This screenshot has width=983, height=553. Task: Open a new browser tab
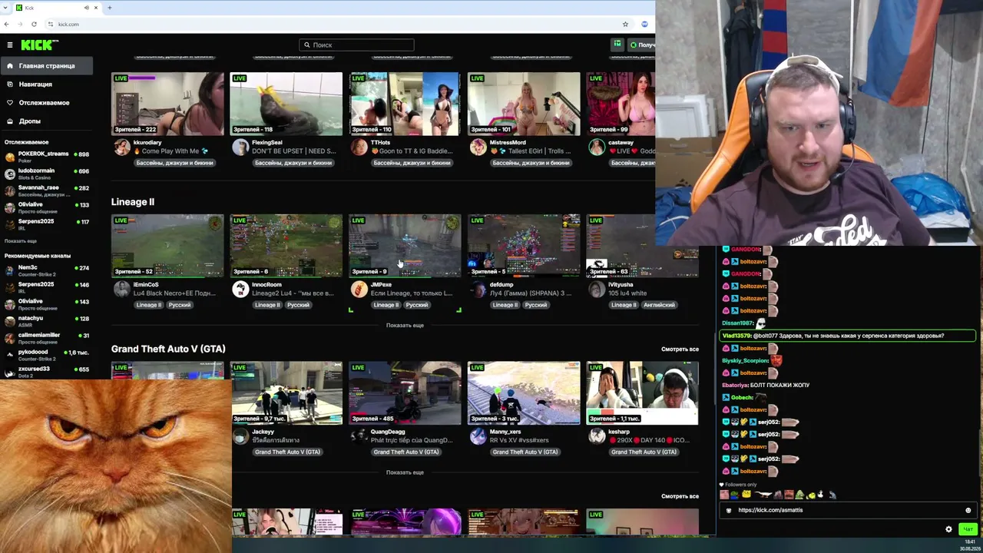click(109, 8)
